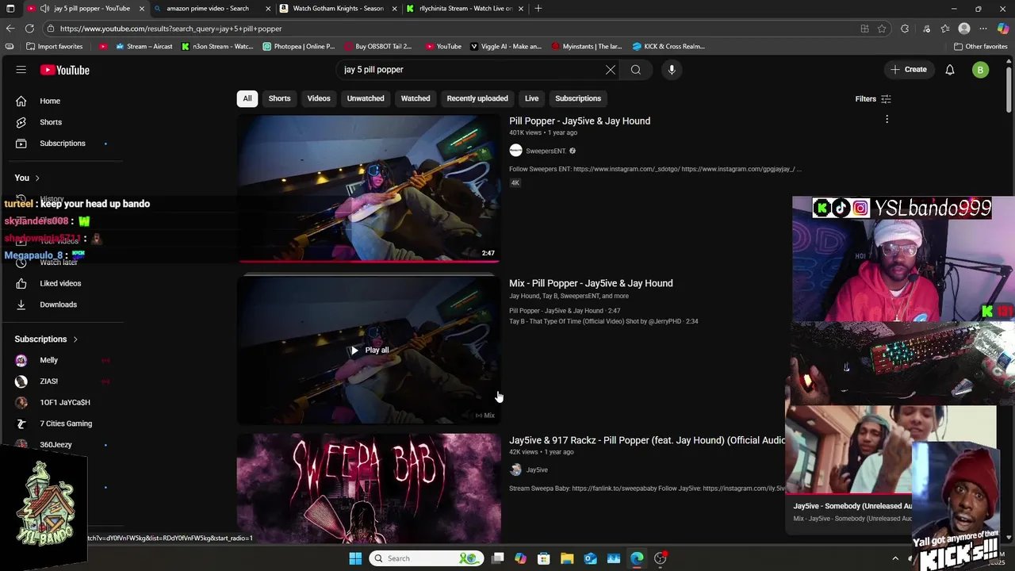Open File Explorer from the taskbar
1015x571 pixels.
tap(567, 558)
